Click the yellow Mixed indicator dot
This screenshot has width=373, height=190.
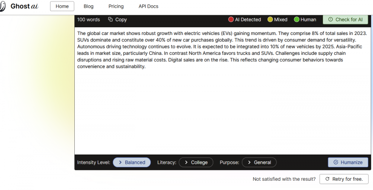pyautogui.click(x=270, y=19)
